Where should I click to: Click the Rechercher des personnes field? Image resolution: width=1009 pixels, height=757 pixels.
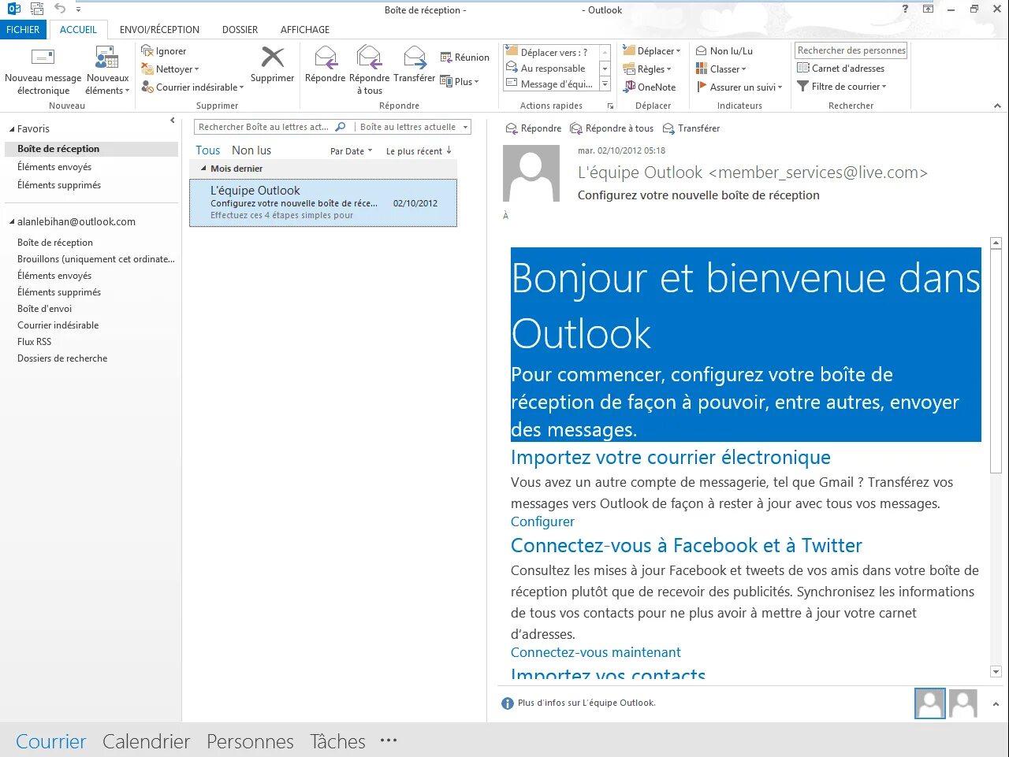(x=851, y=50)
